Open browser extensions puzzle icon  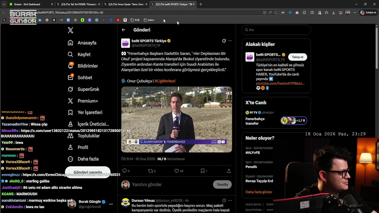point(304,12)
